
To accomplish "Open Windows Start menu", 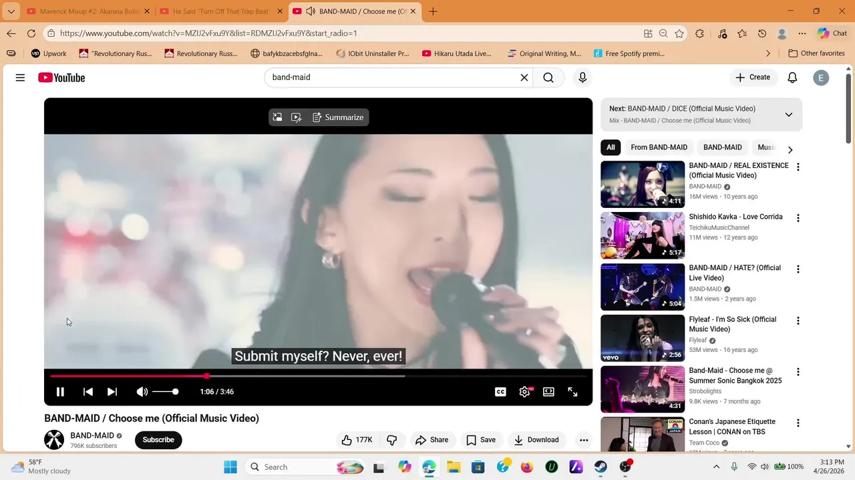I will pos(230,467).
